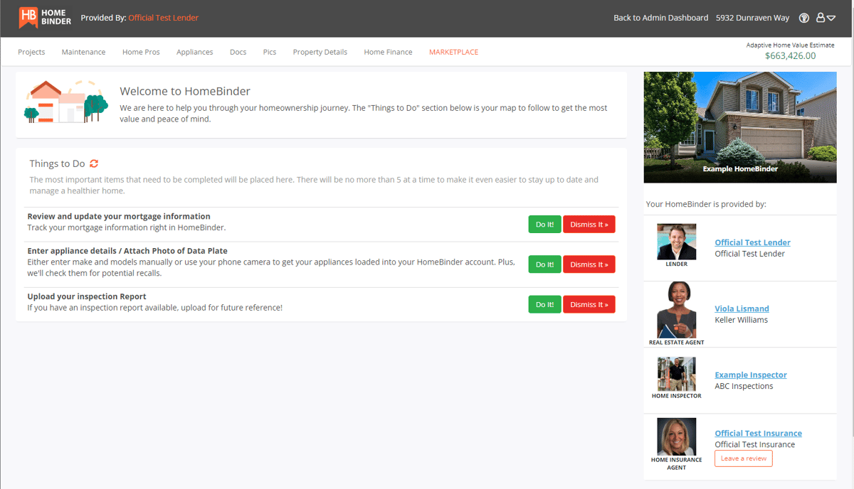Open the help question mark icon

pos(803,18)
